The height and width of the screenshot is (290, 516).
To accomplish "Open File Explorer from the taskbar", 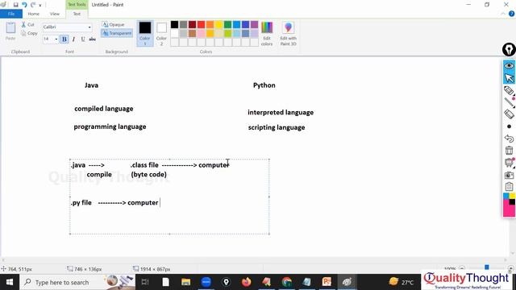I will click(x=186, y=282).
